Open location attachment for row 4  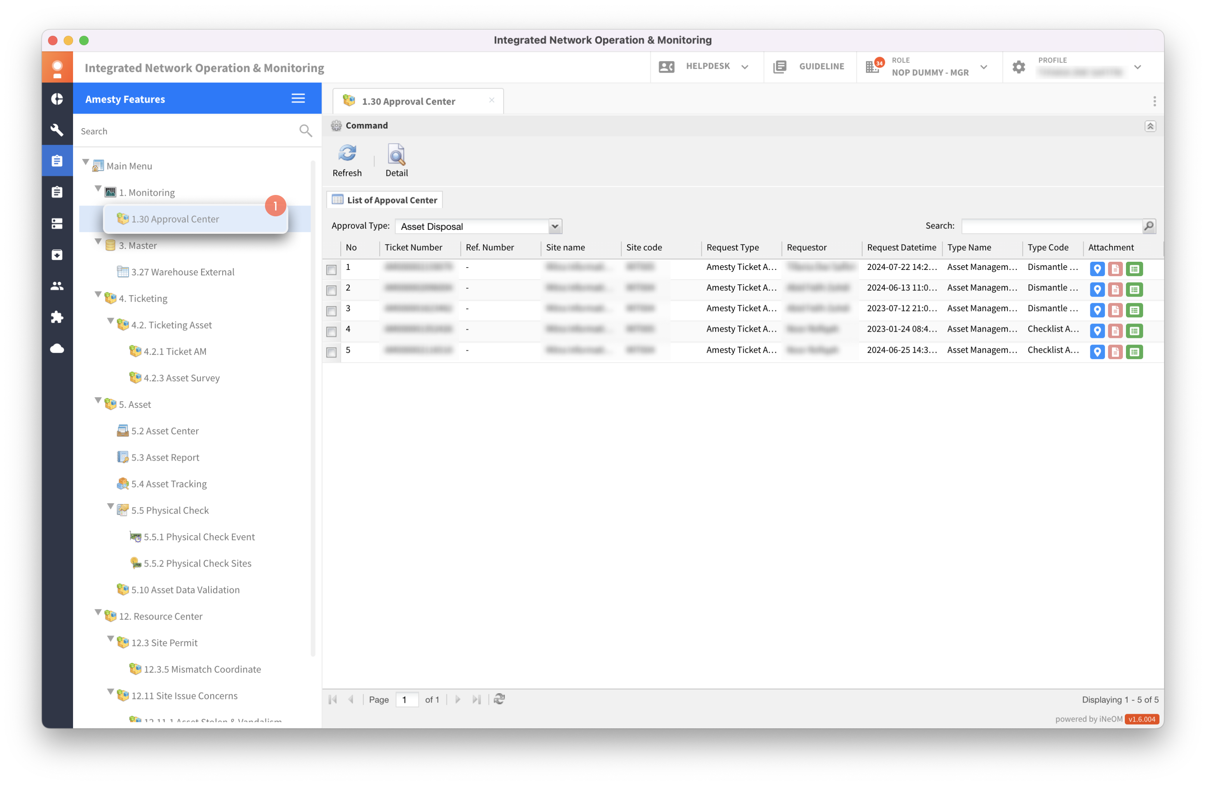click(x=1097, y=331)
